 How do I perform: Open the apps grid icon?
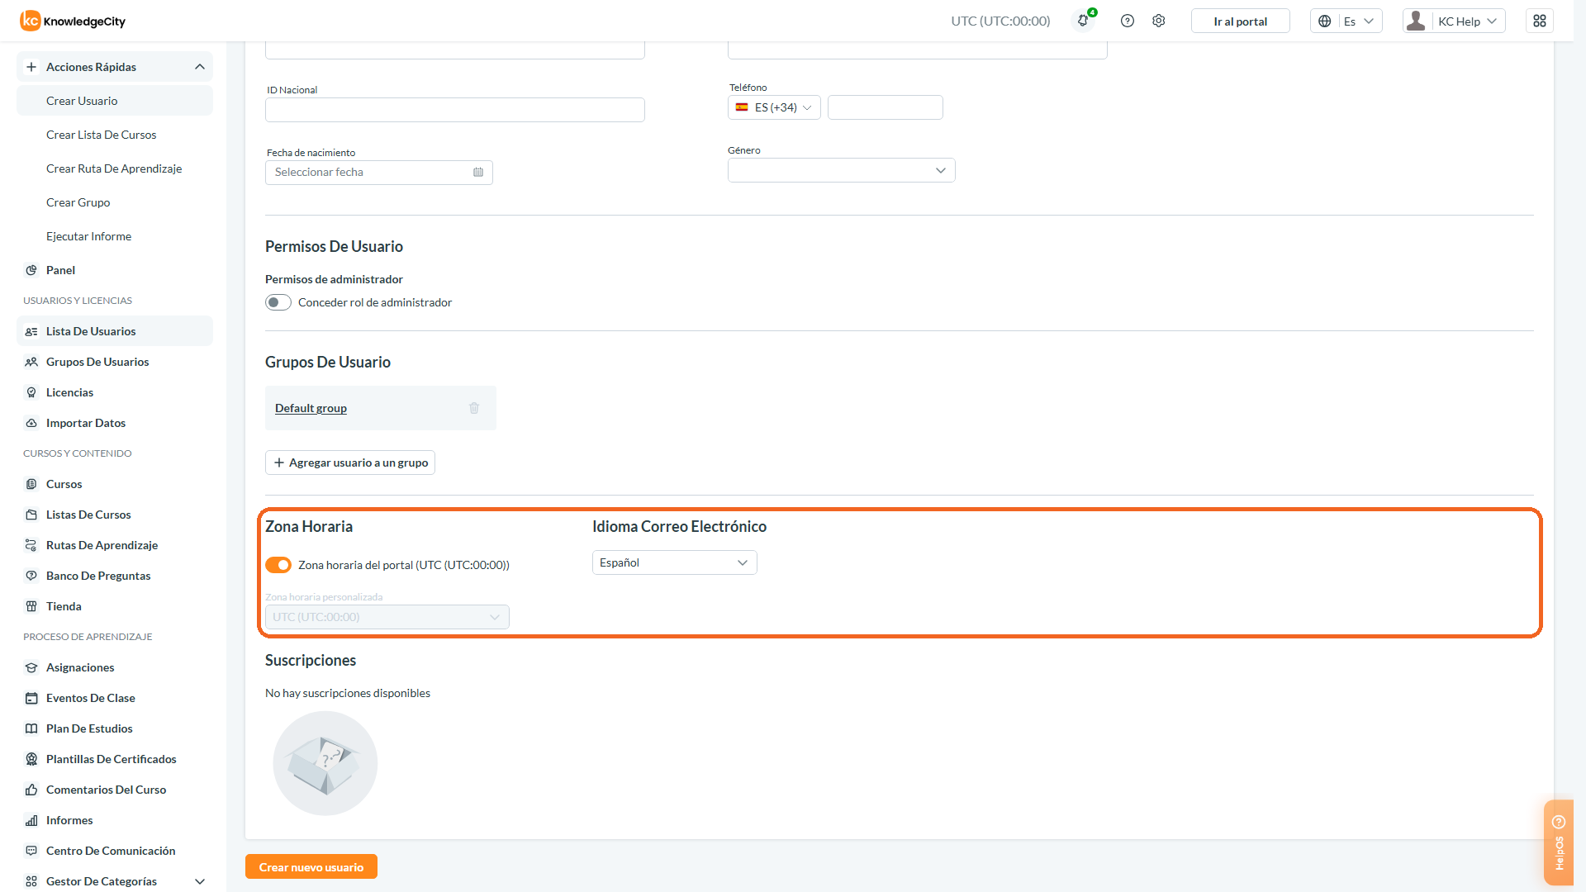1540,21
